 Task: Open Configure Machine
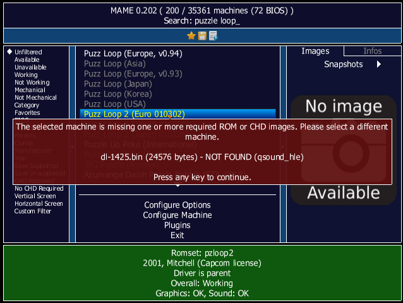(x=177, y=215)
